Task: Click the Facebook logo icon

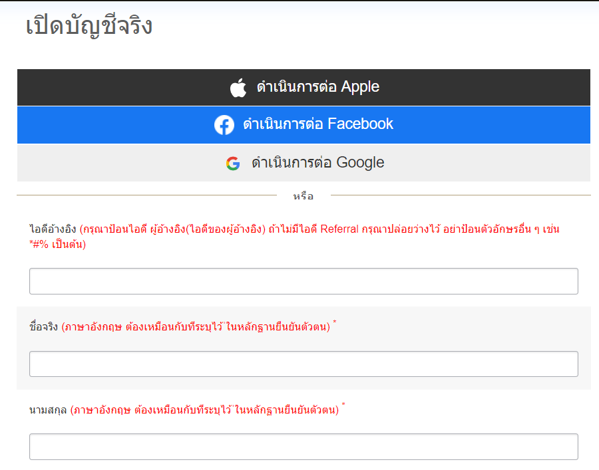Action: pos(224,125)
